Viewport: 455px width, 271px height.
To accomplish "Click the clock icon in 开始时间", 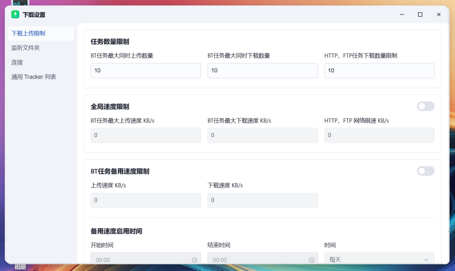I will [194, 260].
